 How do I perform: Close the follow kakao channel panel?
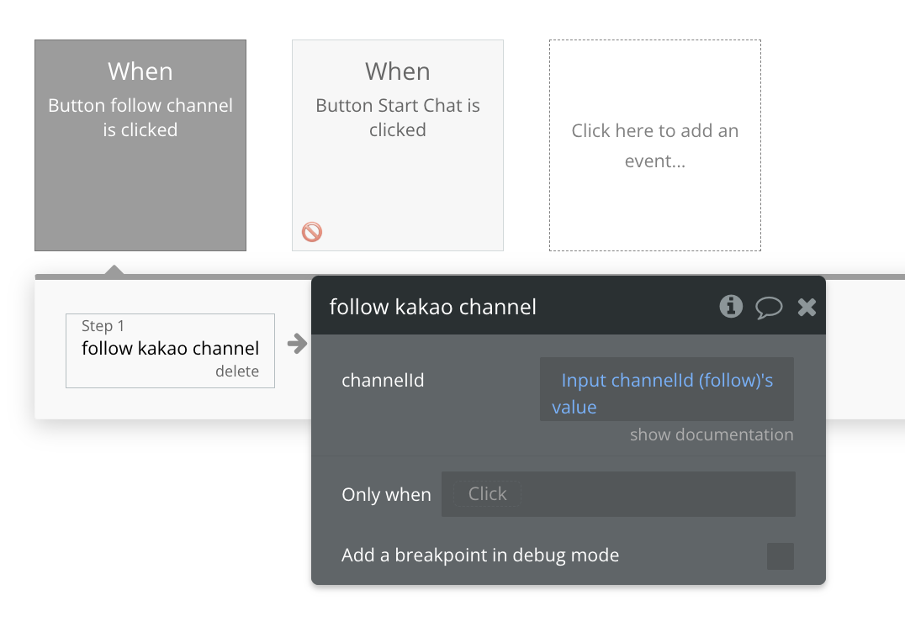(807, 307)
